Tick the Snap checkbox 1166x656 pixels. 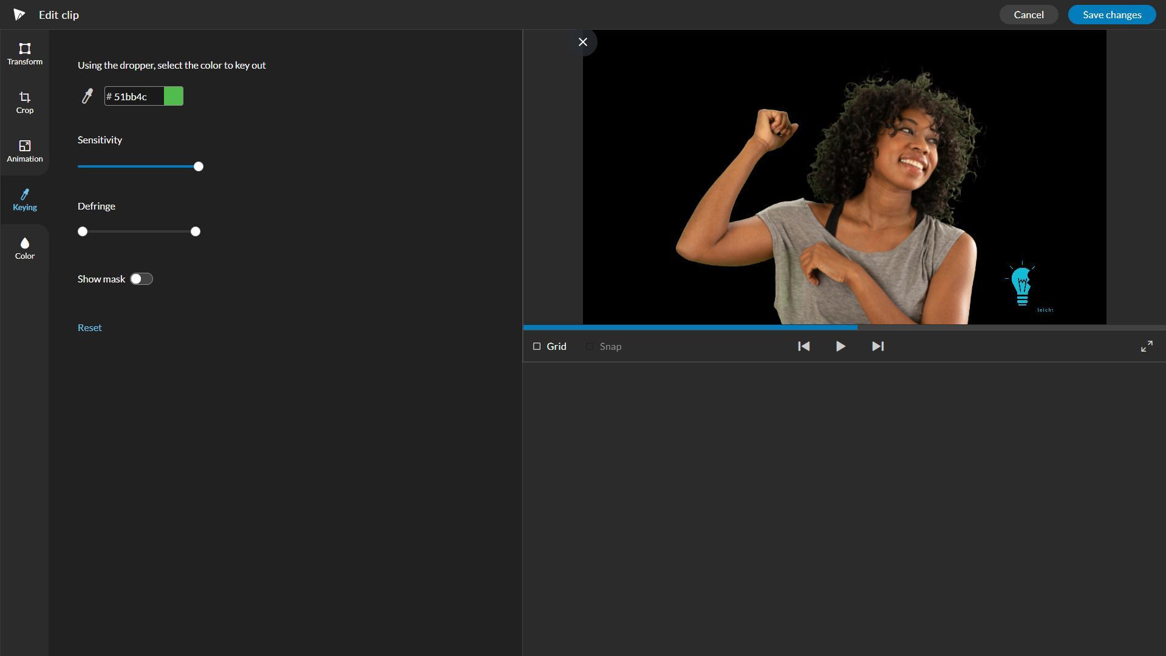pos(590,346)
